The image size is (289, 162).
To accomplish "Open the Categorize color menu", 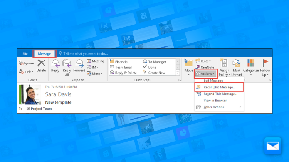I will (x=251, y=68).
